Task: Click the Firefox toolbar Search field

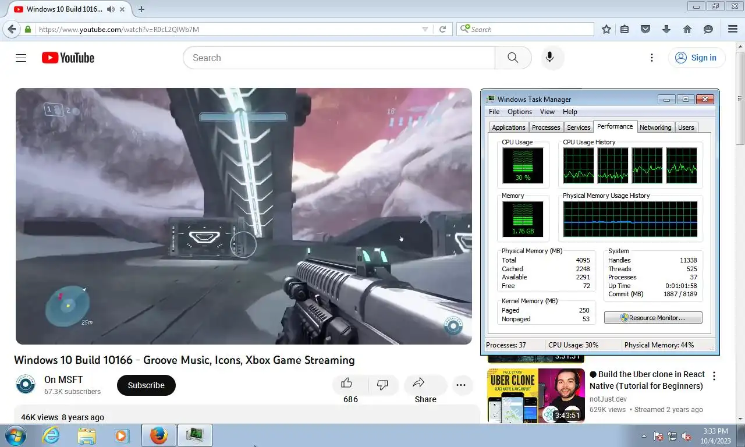Action: click(x=525, y=29)
